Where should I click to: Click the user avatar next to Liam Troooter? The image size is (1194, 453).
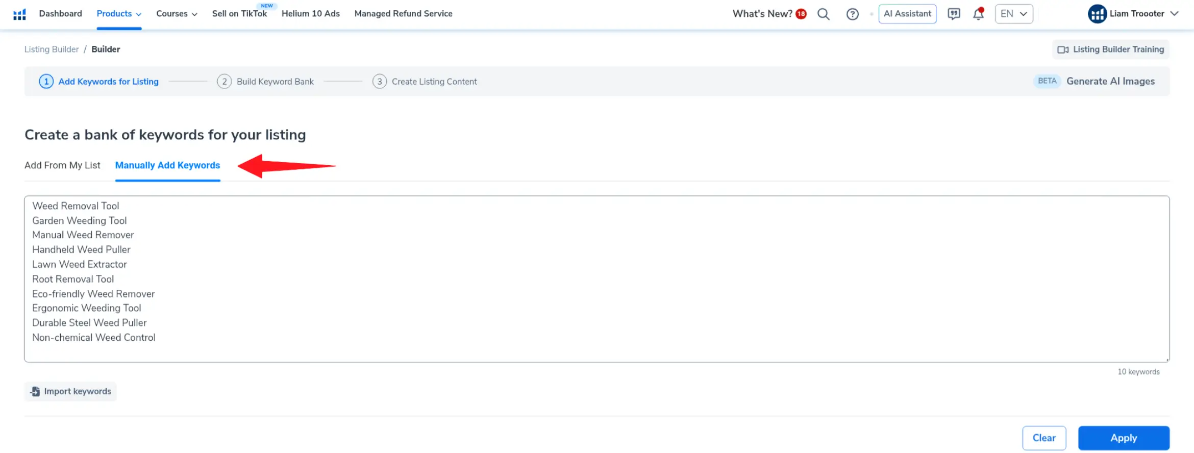coord(1097,14)
